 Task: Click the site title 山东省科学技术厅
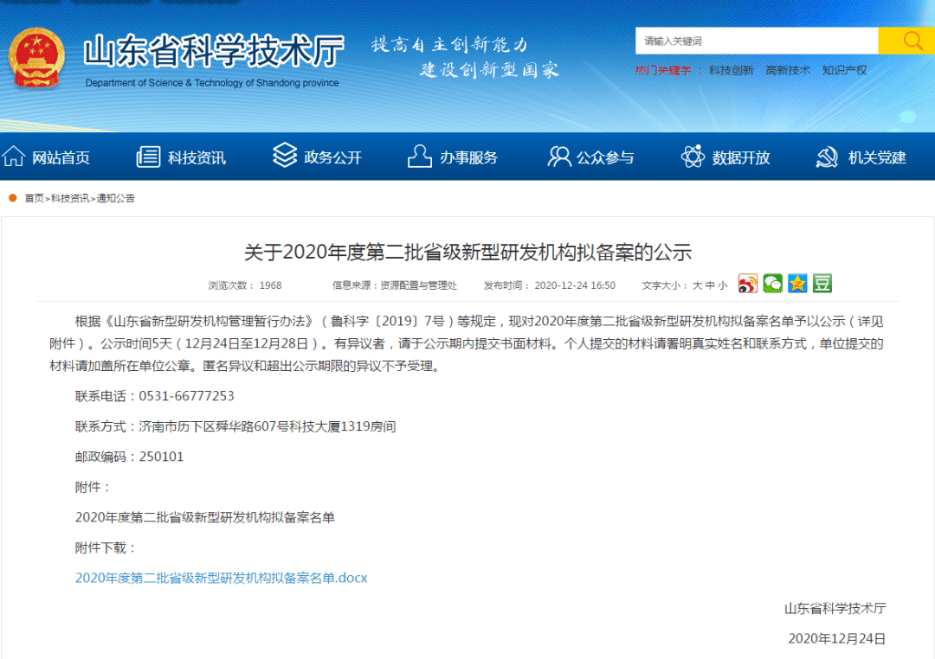point(214,51)
